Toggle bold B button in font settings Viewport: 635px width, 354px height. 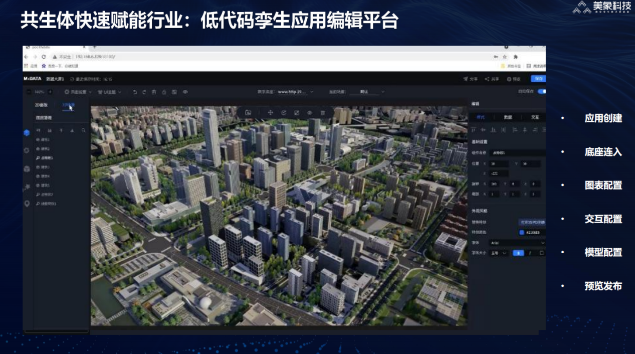(x=519, y=253)
